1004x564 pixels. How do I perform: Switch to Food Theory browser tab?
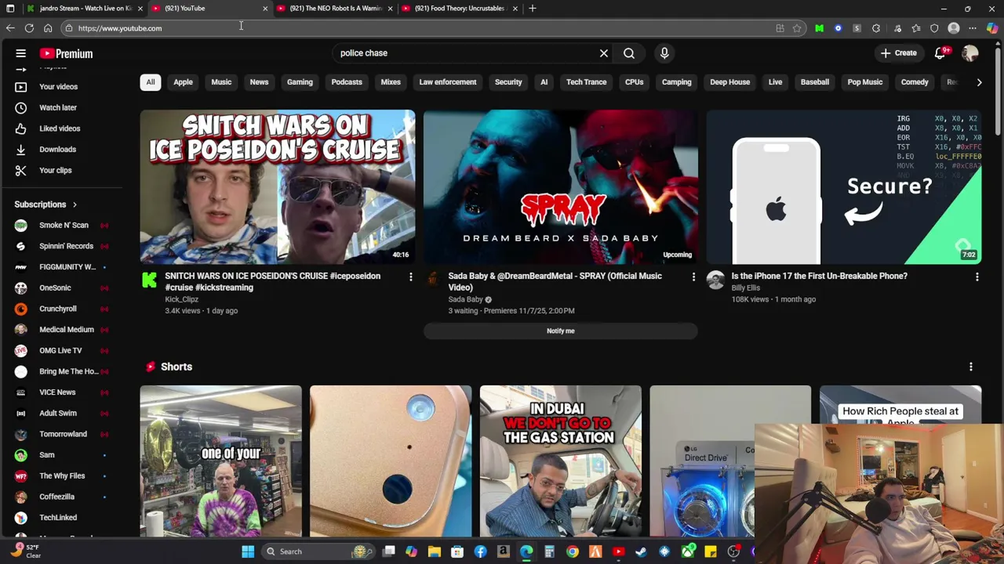[460, 8]
